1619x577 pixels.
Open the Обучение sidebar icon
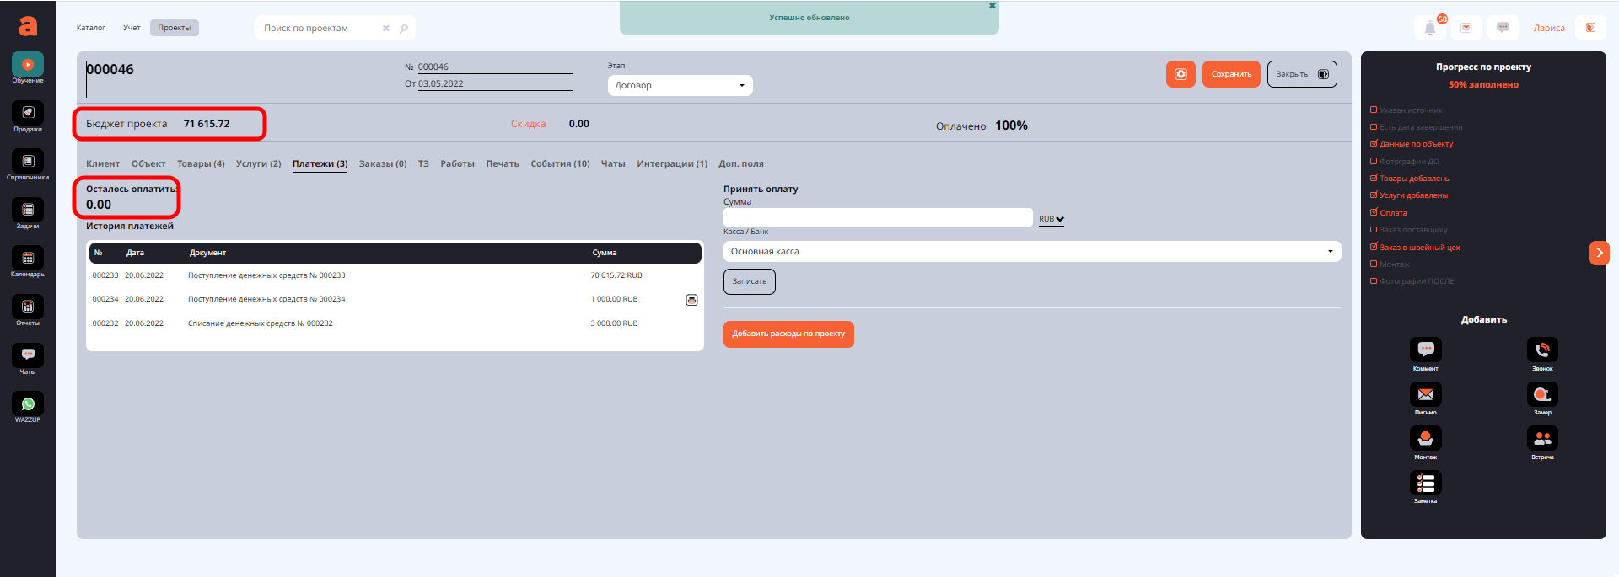pos(28,66)
